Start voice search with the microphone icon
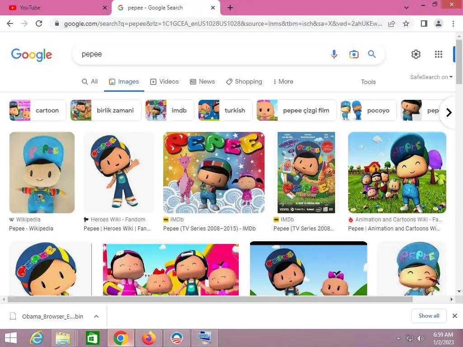 click(x=334, y=54)
